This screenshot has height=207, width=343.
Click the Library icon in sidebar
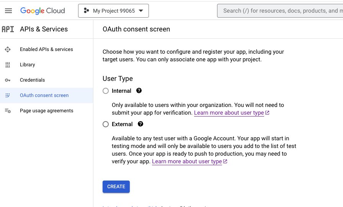coord(8,65)
